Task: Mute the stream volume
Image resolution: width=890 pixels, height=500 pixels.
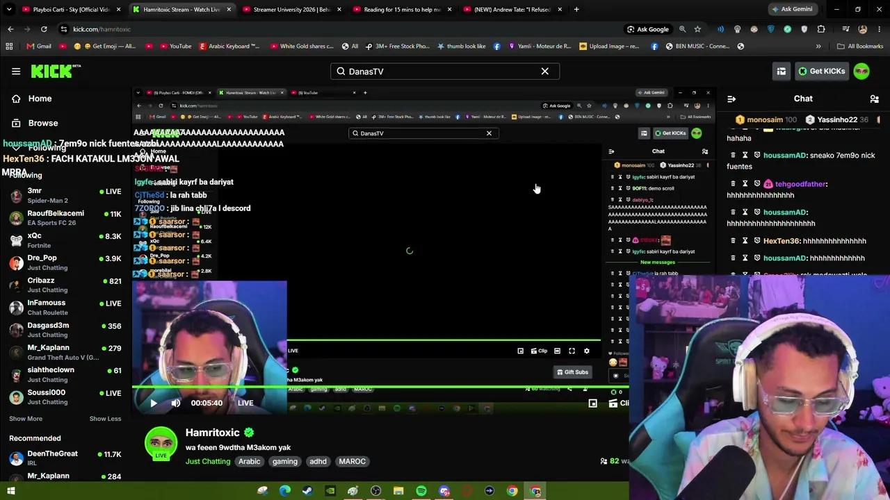Action: 176,403
